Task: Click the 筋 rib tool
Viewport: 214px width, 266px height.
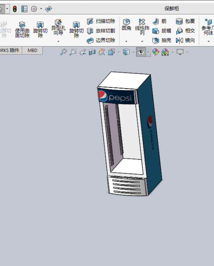Action: coord(159,21)
